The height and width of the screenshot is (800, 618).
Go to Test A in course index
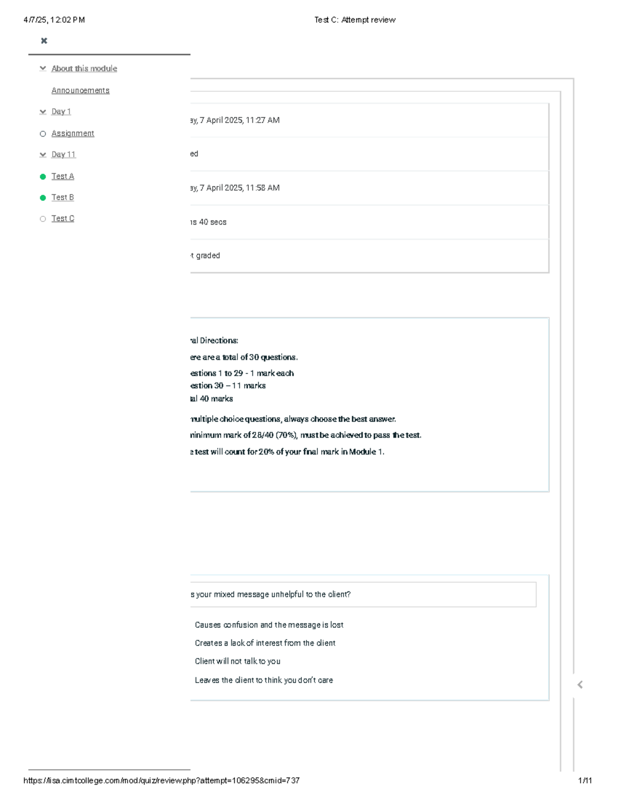[63, 176]
